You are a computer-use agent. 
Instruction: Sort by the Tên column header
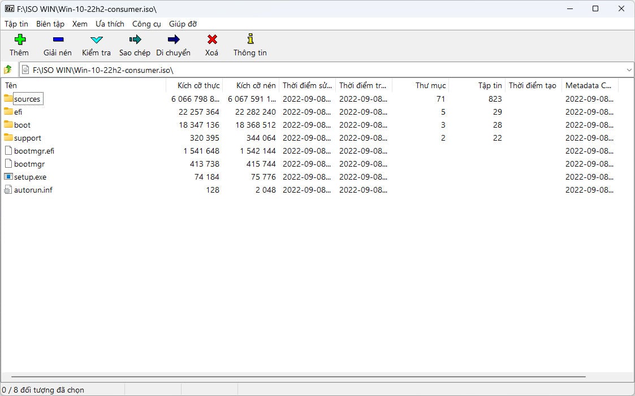[84, 85]
